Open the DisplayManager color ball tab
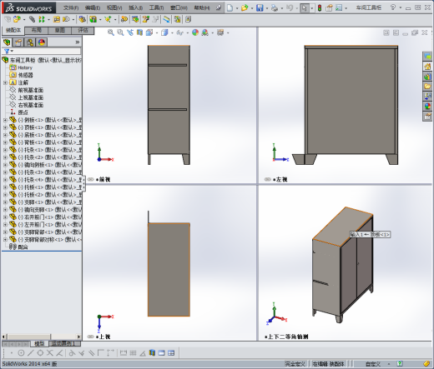The width and height of the screenshot is (434, 369). (42, 42)
